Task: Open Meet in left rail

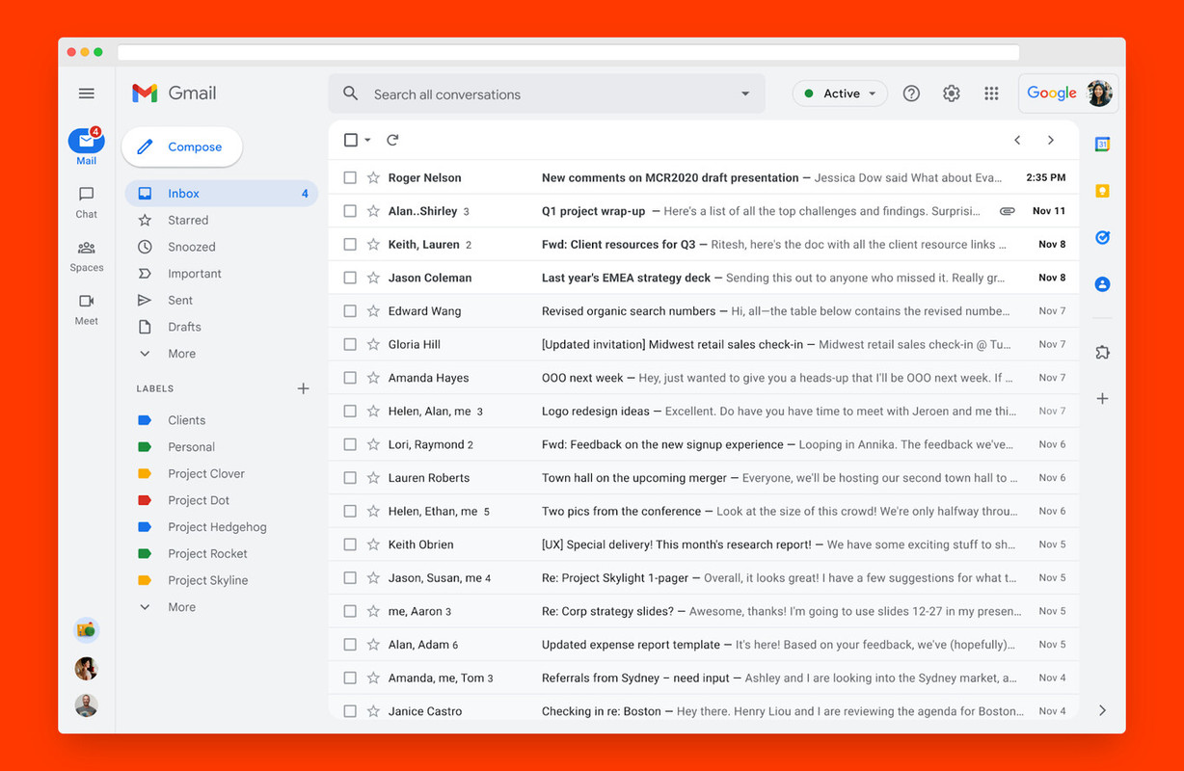Action: tap(87, 309)
